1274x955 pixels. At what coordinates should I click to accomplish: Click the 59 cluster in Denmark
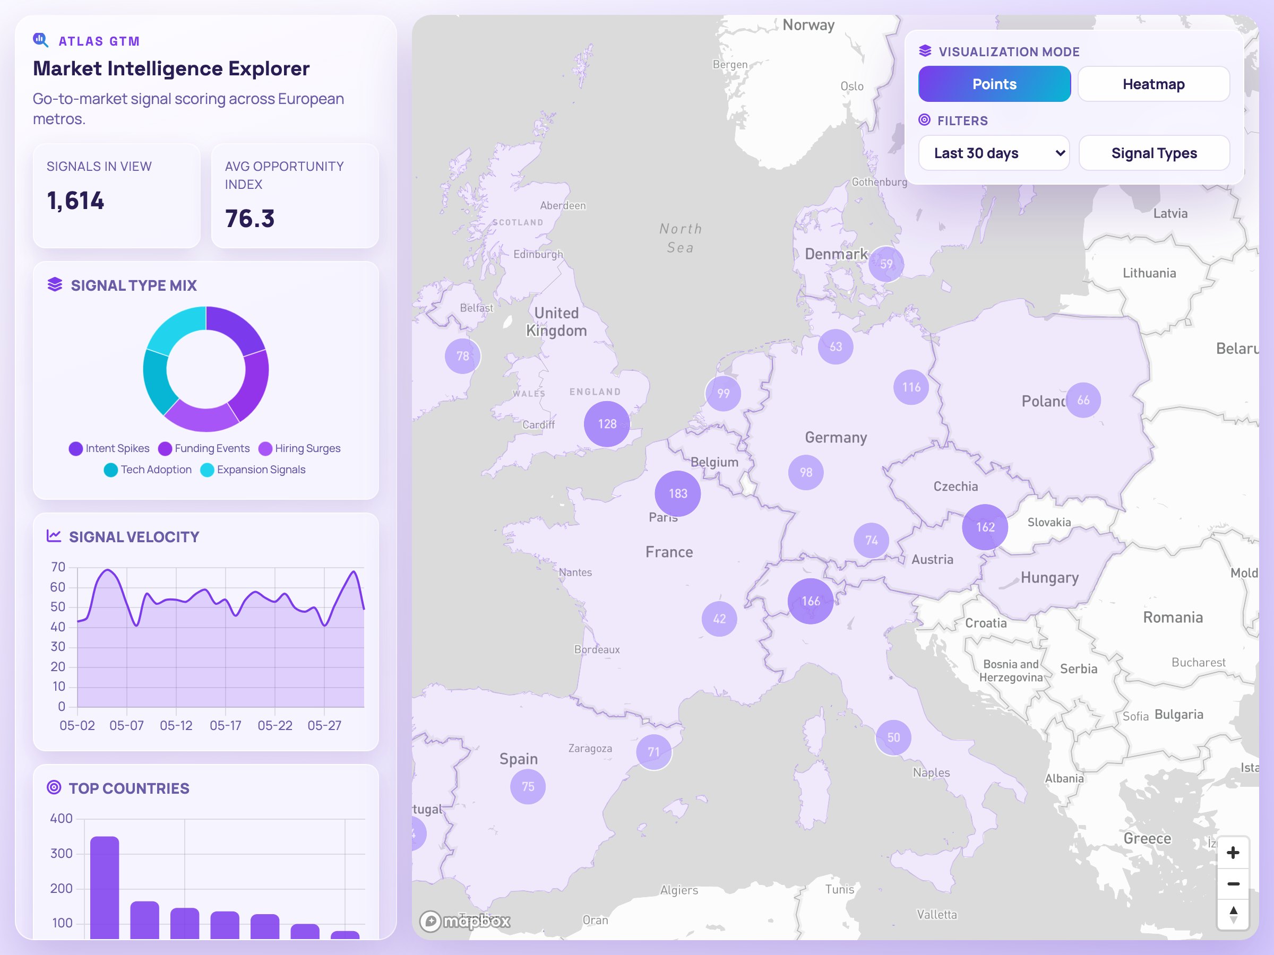(886, 264)
